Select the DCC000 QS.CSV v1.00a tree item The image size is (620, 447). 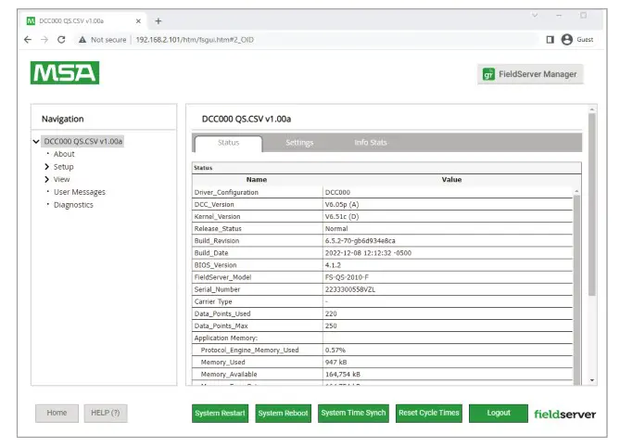click(x=83, y=141)
